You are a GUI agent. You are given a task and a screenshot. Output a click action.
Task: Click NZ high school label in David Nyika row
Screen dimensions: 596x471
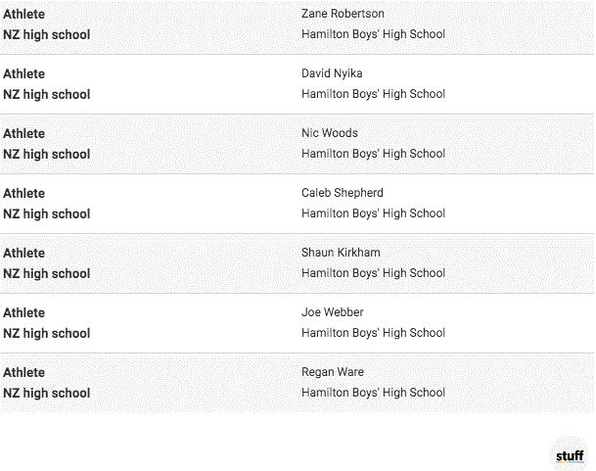tap(46, 95)
